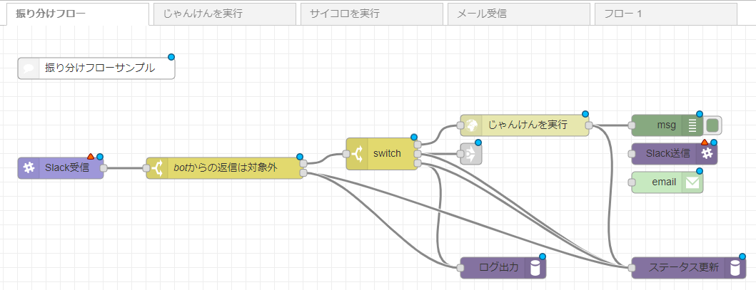Select the じゃんけんを実行 node in the canvas
The image size is (756, 290).
[525, 125]
